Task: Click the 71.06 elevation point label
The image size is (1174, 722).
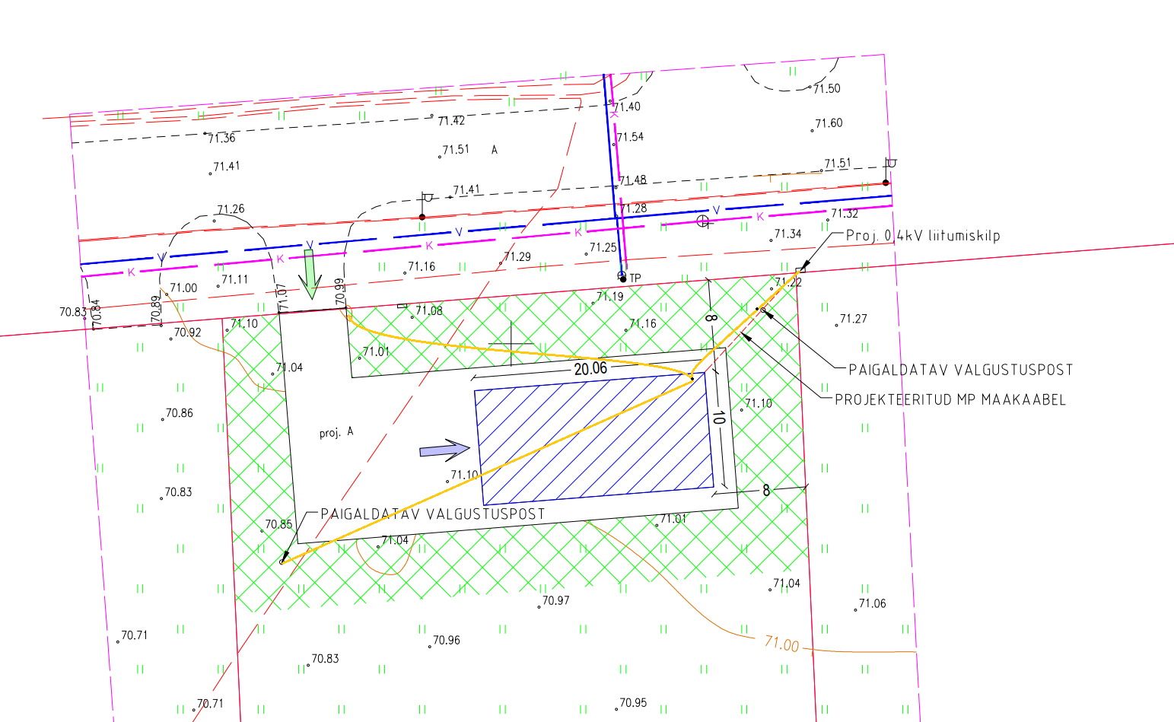Action: coord(872,604)
